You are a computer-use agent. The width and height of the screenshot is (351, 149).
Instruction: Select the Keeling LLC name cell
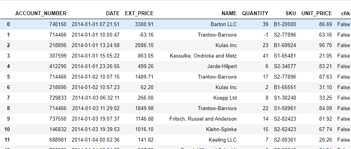point(223,140)
